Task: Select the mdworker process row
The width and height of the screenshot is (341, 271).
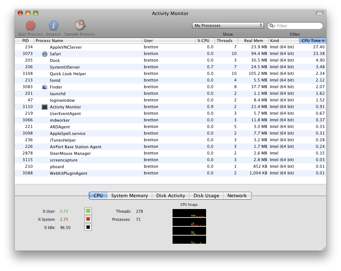Action: pyautogui.click(x=170, y=120)
